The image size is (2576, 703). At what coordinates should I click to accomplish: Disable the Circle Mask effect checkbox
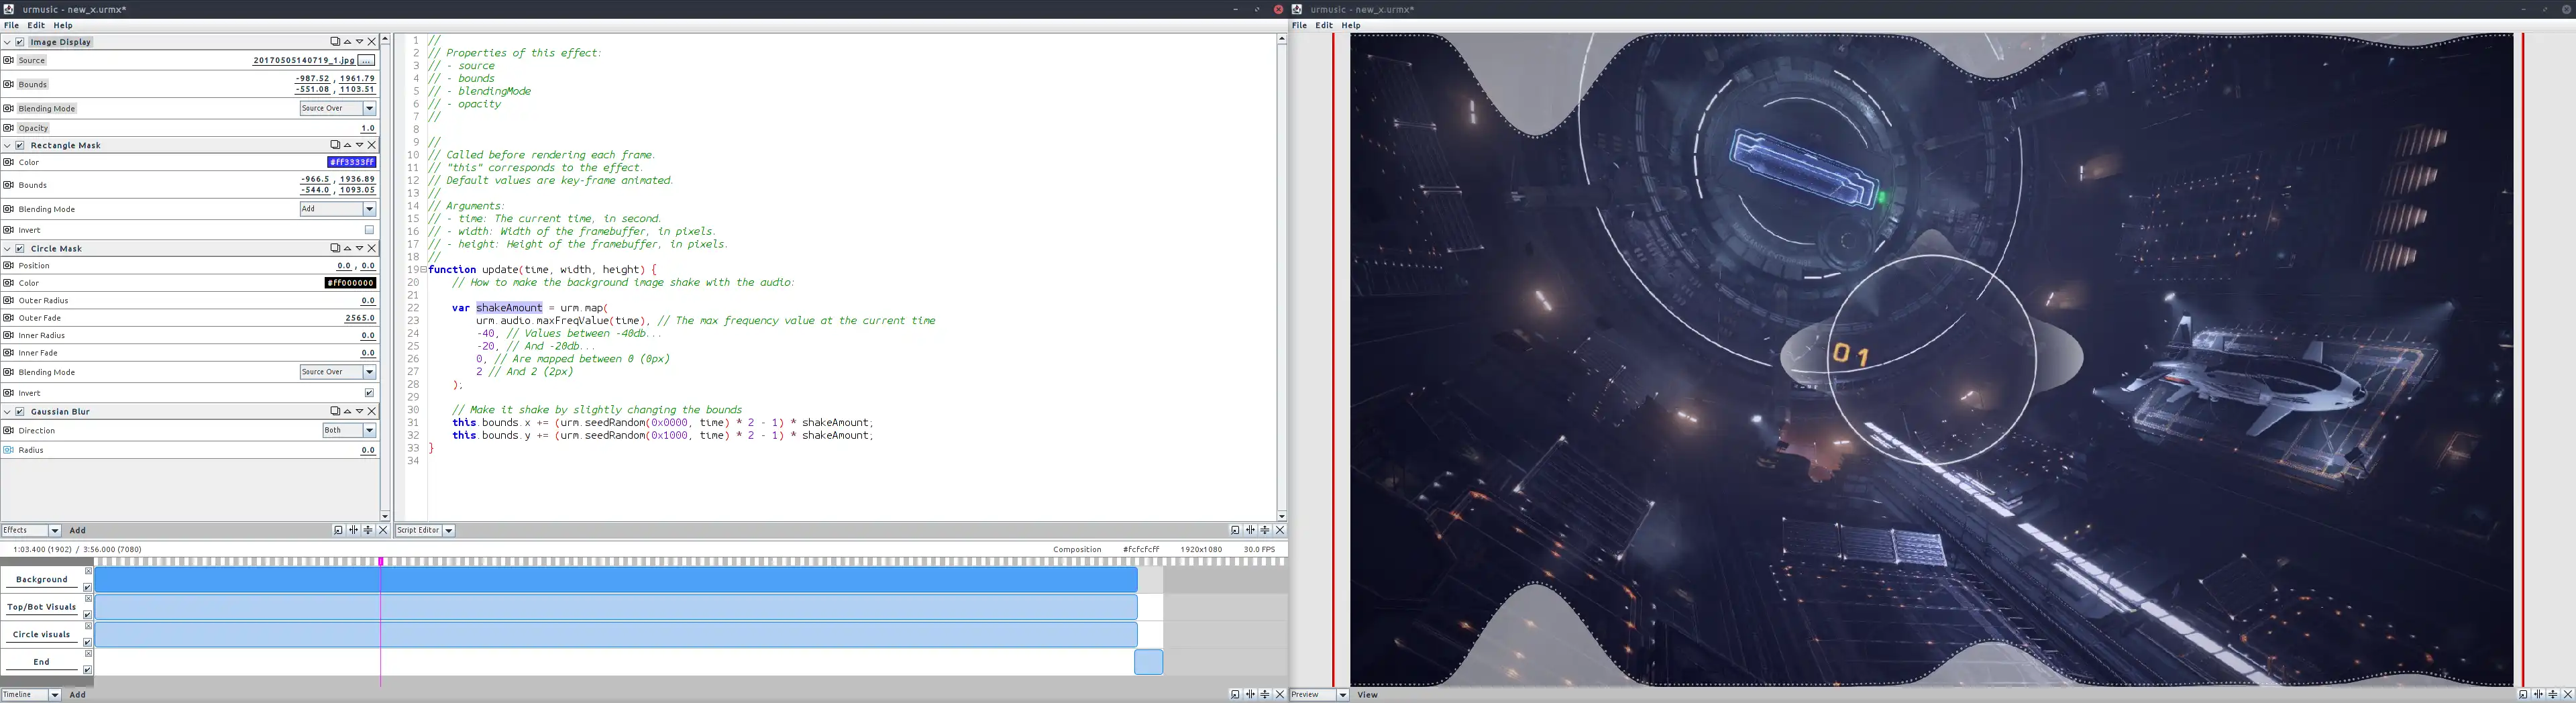tap(20, 248)
